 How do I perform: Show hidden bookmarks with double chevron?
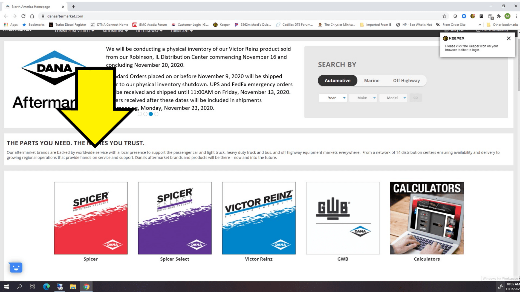[479, 25]
